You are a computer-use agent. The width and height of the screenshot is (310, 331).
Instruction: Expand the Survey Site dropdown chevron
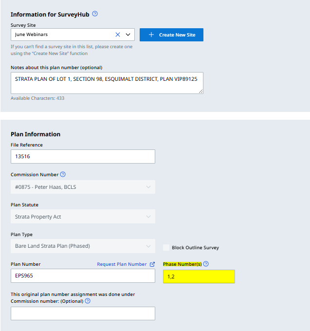pyautogui.click(x=128, y=35)
